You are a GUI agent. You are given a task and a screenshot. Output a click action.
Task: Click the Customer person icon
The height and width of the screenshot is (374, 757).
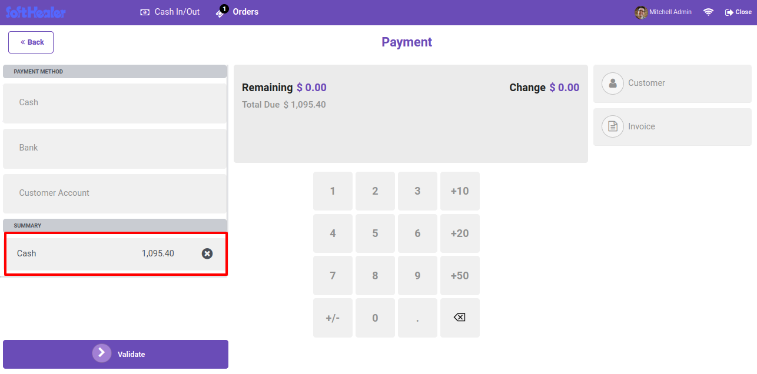tap(613, 83)
